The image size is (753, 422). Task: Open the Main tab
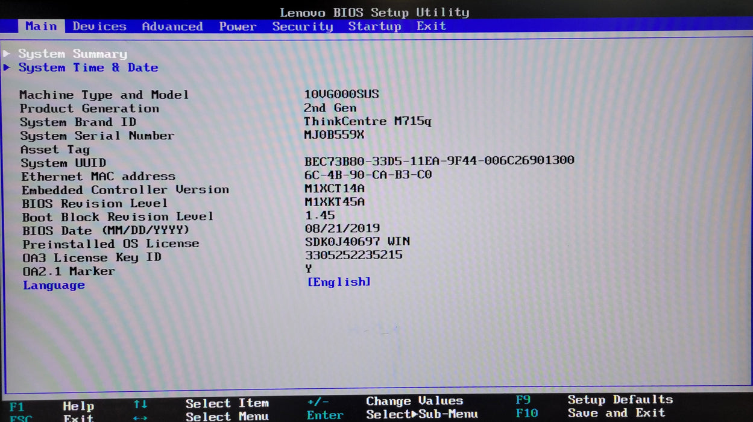41,27
